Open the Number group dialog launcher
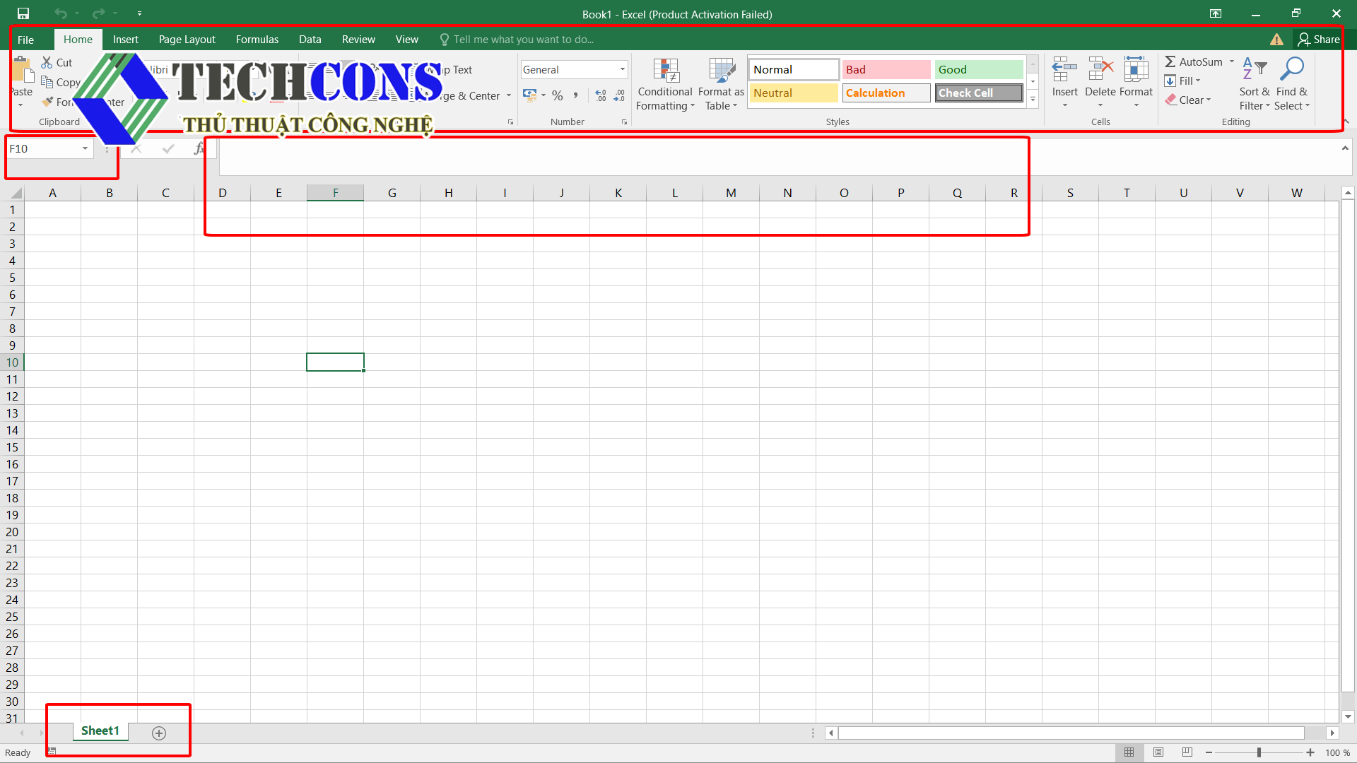The height and width of the screenshot is (763, 1357). pos(624,122)
